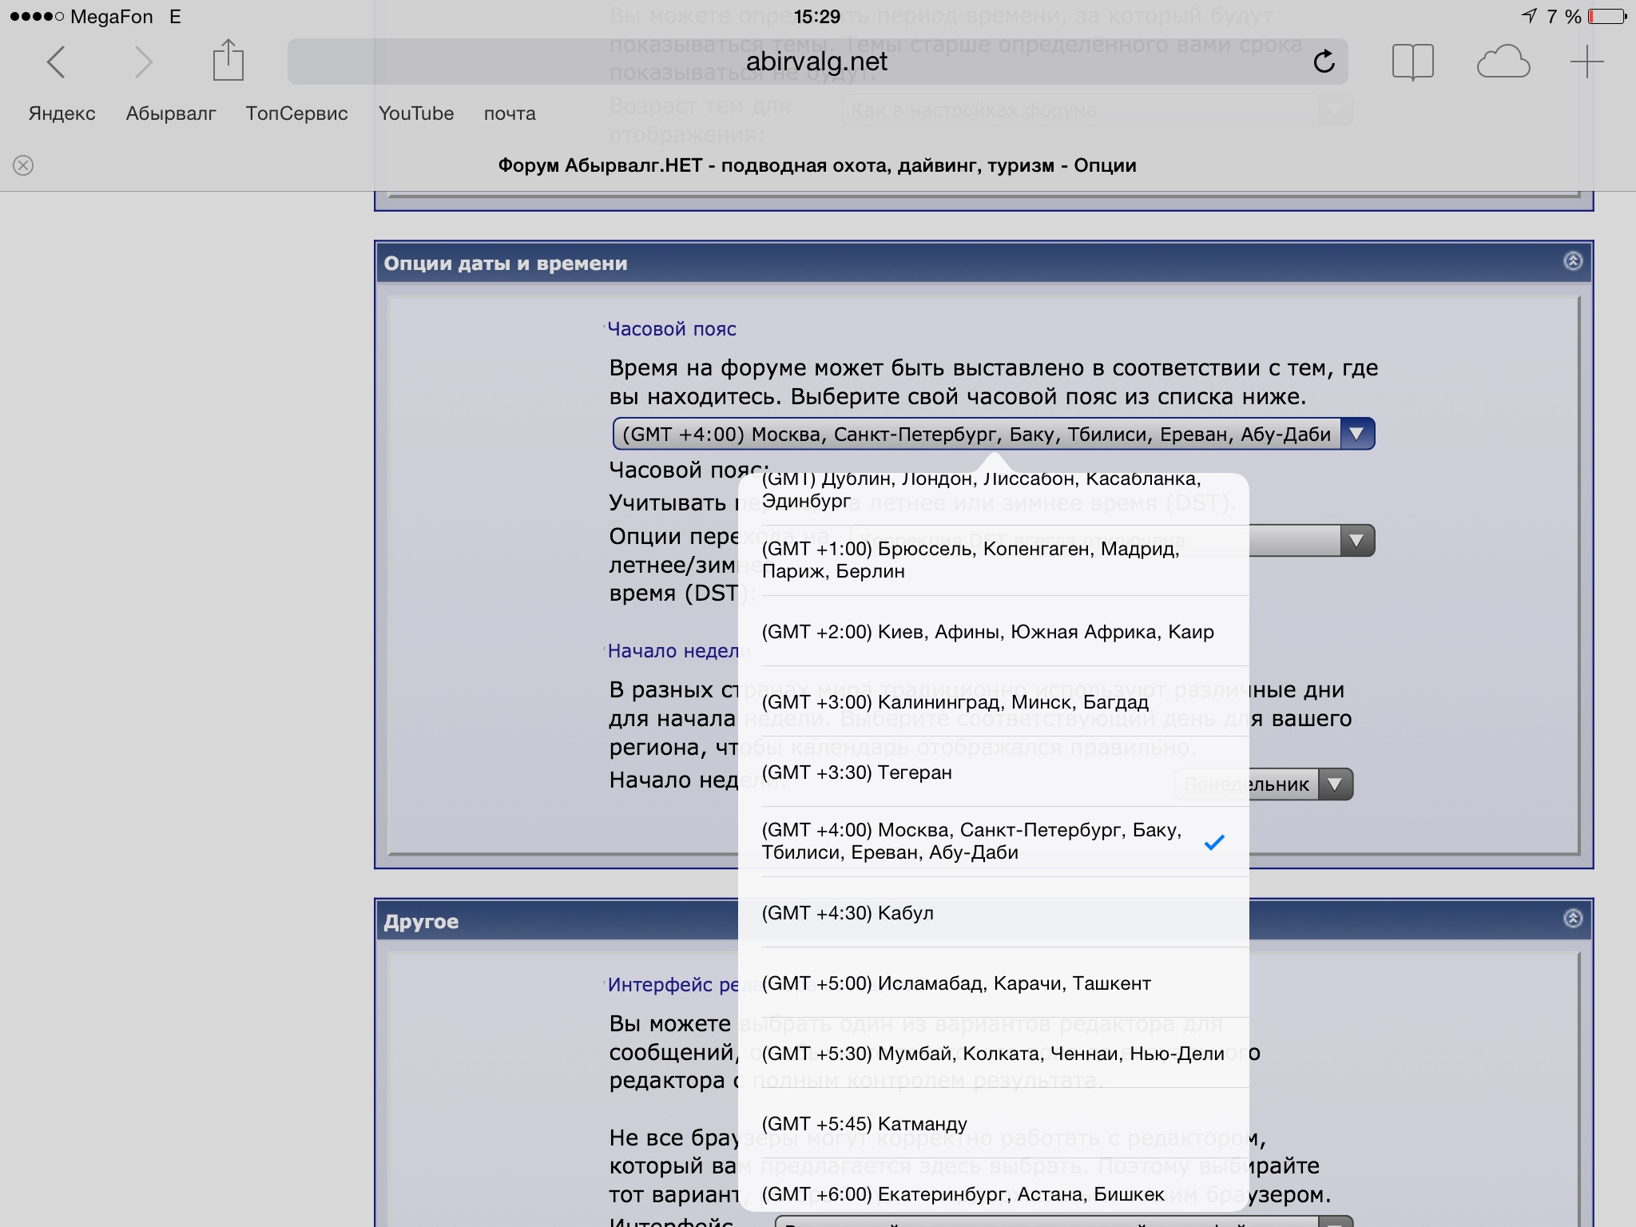Open the DST options dropdown arrow
The image size is (1636, 1227).
1356,541
